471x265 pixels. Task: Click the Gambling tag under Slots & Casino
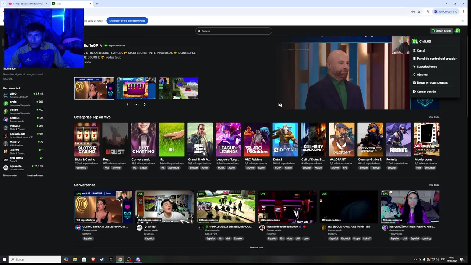(x=81, y=168)
